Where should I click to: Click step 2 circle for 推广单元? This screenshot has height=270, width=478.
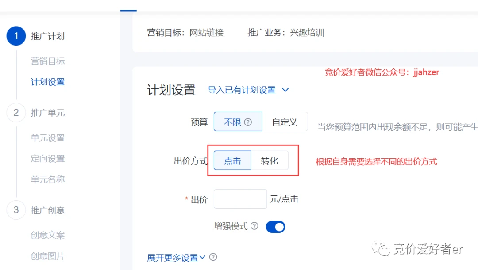coord(16,113)
